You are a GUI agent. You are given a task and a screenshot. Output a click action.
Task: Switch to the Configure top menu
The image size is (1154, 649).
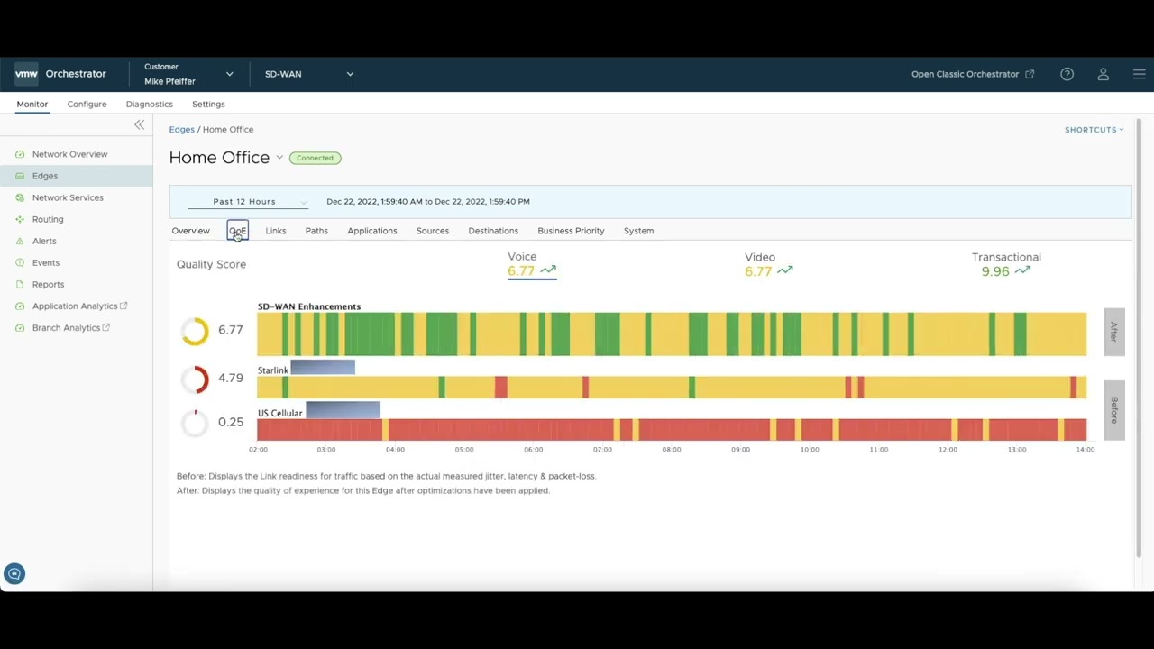click(x=87, y=104)
